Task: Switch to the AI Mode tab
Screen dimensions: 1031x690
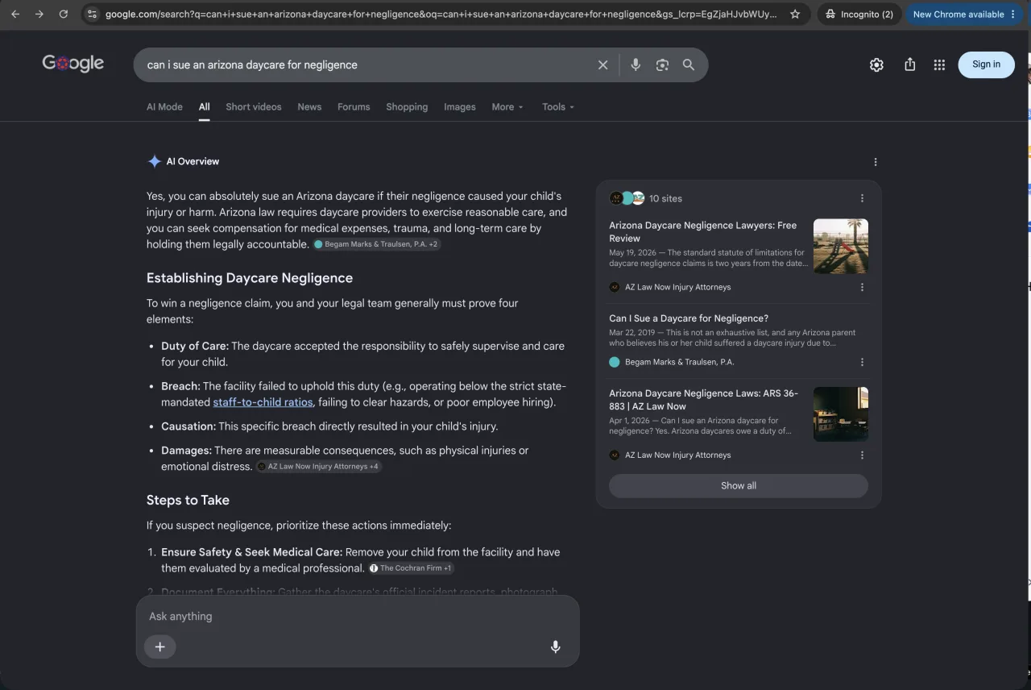Action: tap(164, 106)
